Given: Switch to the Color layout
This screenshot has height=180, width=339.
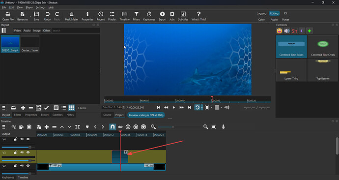Looking at the screenshot, I should pyautogui.click(x=261, y=20).
